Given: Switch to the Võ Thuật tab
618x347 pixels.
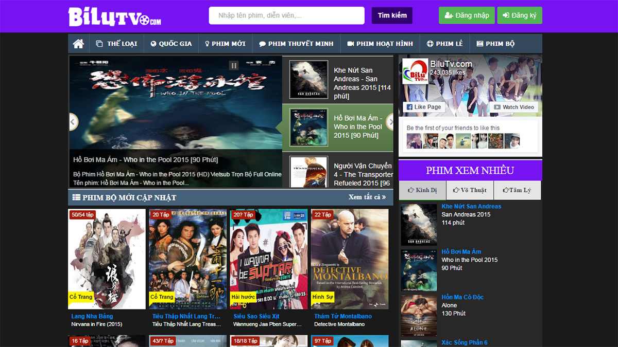Looking at the screenshot, I should (470, 190).
